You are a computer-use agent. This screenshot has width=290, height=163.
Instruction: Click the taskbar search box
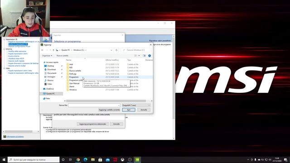click(x=34, y=159)
